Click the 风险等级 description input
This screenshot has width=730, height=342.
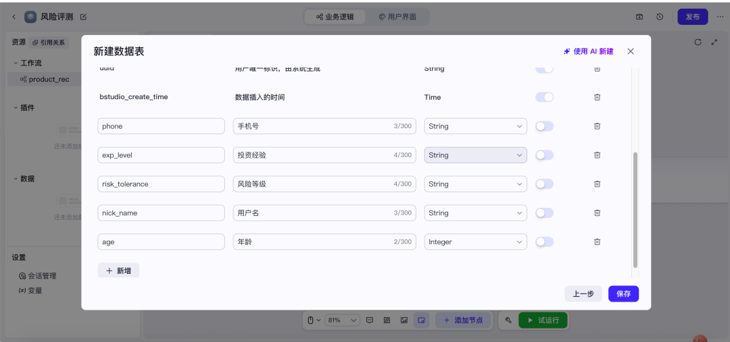click(324, 184)
